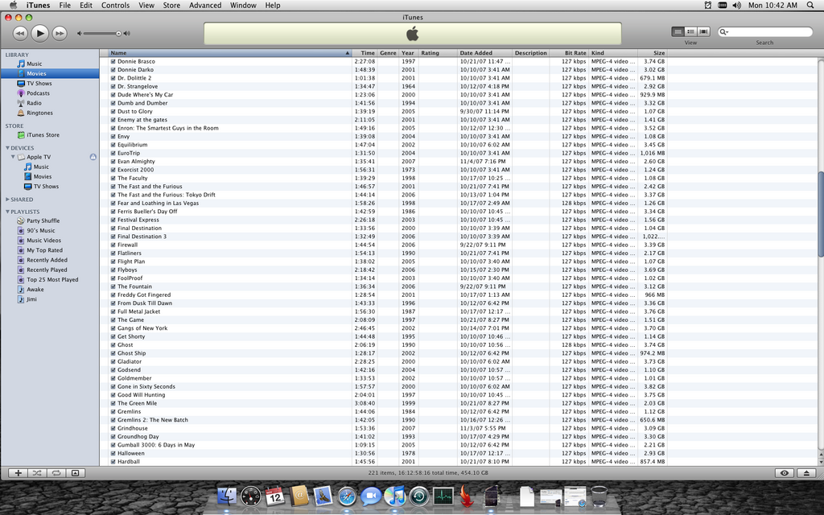Screen dimensions: 824x515
Task: Toggle the Repeat button
Action: pyautogui.click(x=56, y=473)
